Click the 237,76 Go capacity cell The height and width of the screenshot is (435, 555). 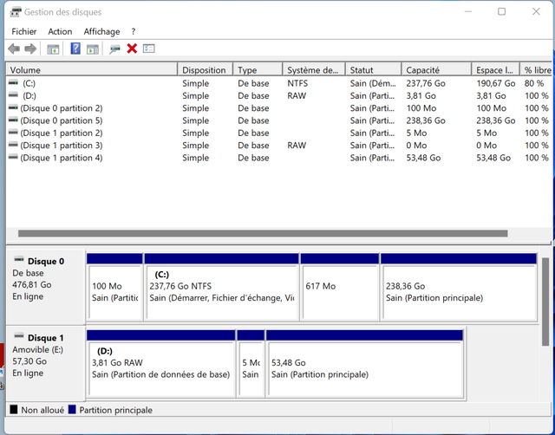click(x=426, y=83)
